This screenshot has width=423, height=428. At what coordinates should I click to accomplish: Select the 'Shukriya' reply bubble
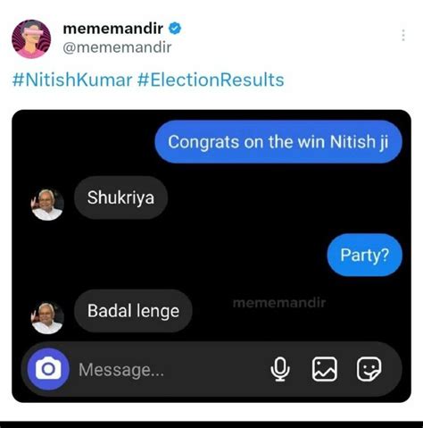(x=120, y=197)
